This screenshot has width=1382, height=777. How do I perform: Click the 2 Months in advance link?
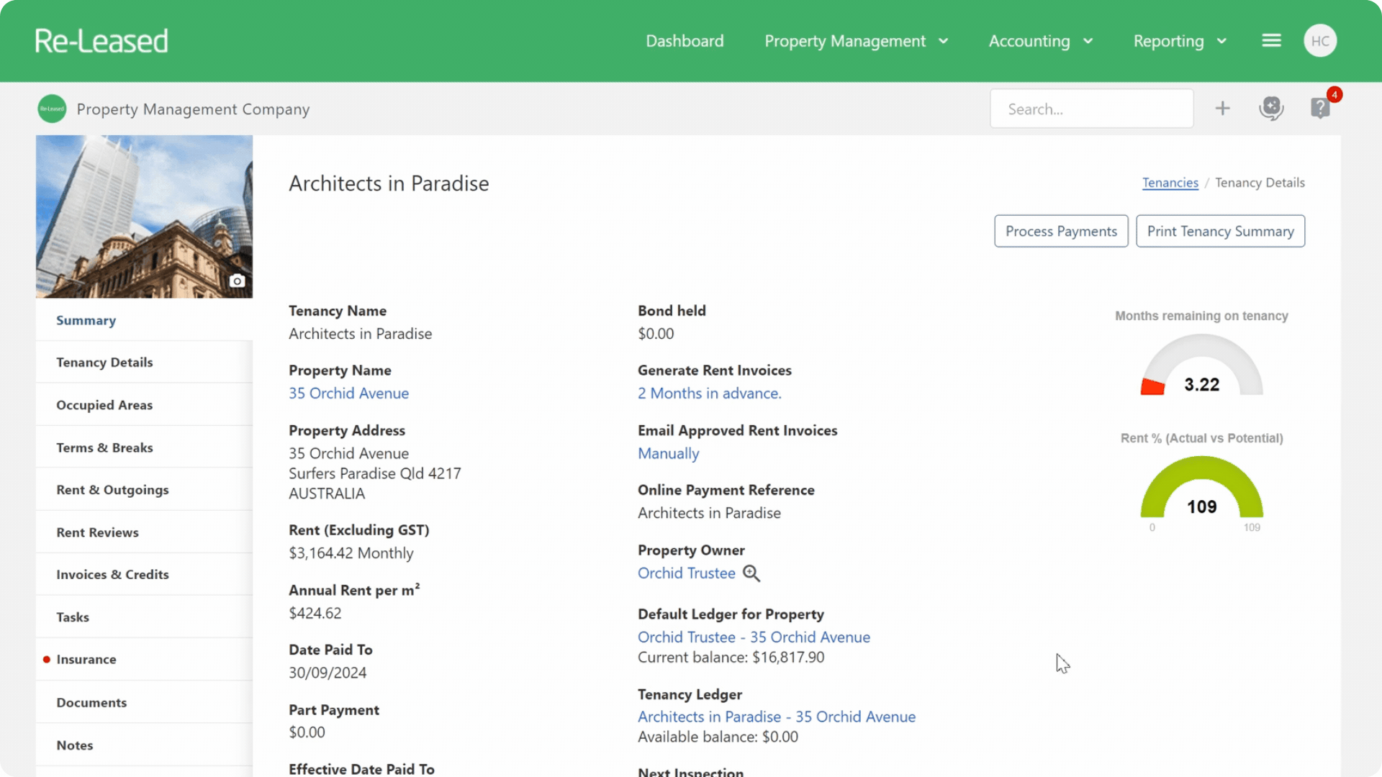[x=709, y=394]
